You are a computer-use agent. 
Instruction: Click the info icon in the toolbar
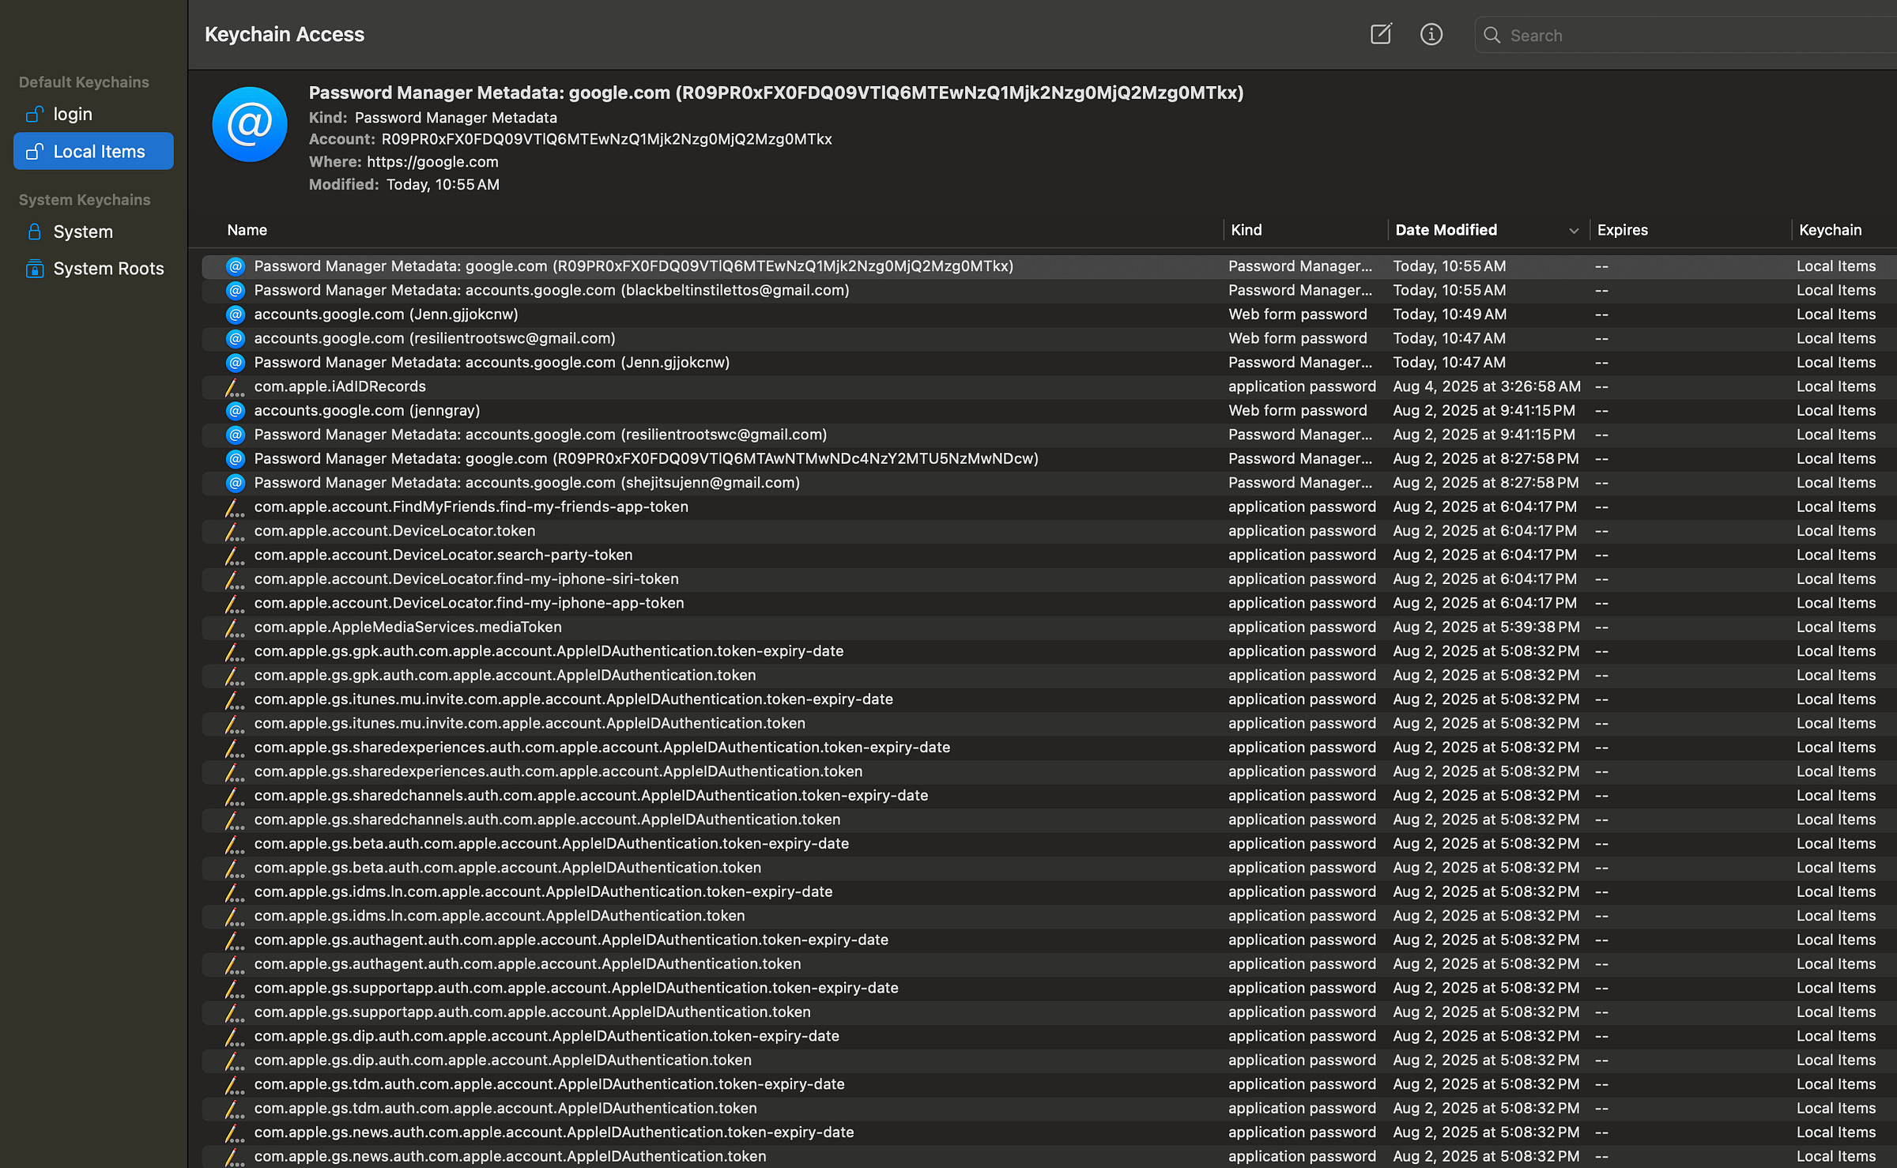[1431, 34]
